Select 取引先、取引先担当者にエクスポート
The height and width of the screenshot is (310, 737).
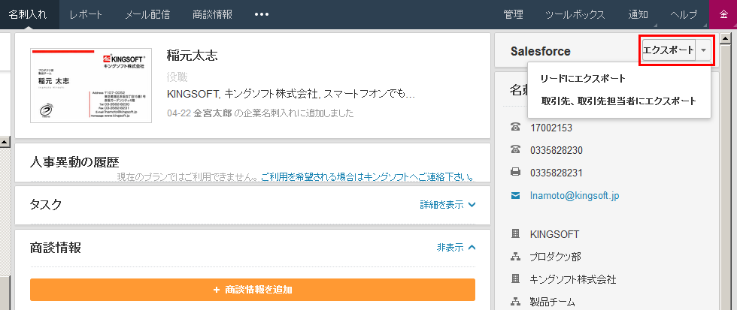click(x=618, y=101)
